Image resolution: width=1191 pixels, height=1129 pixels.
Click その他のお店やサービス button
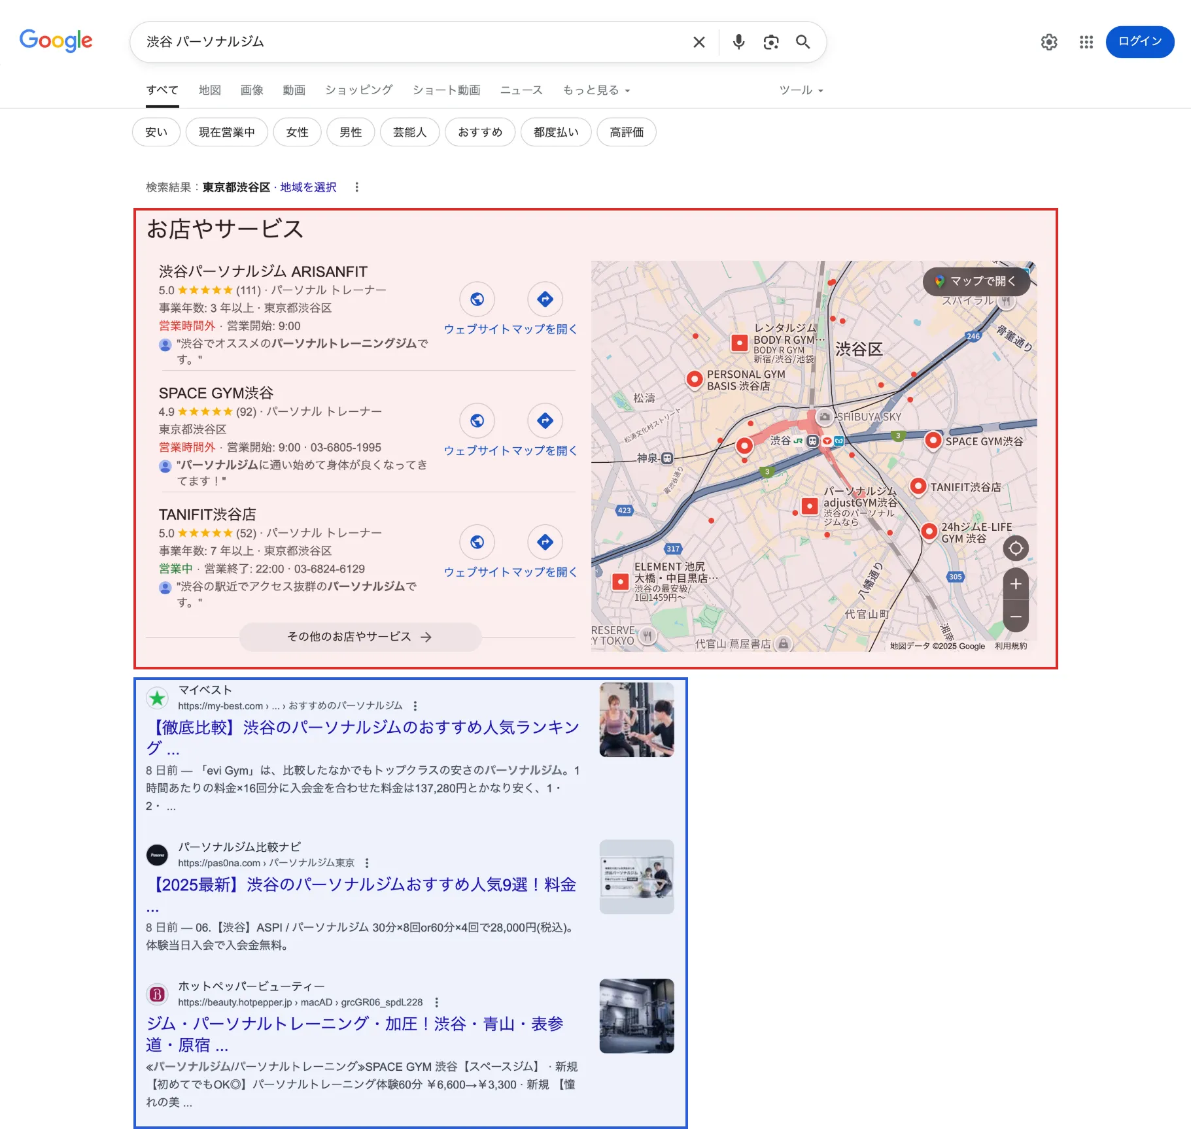pyautogui.click(x=360, y=637)
